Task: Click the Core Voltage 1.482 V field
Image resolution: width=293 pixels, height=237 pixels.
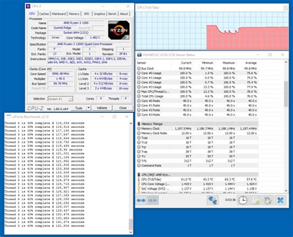Action: [95, 38]
